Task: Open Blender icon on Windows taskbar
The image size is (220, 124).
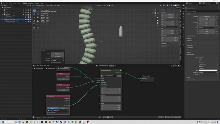Action: coord(84,122)
